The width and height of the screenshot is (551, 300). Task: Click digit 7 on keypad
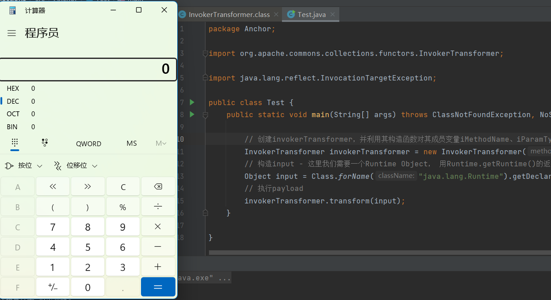[x=53, y=227]
